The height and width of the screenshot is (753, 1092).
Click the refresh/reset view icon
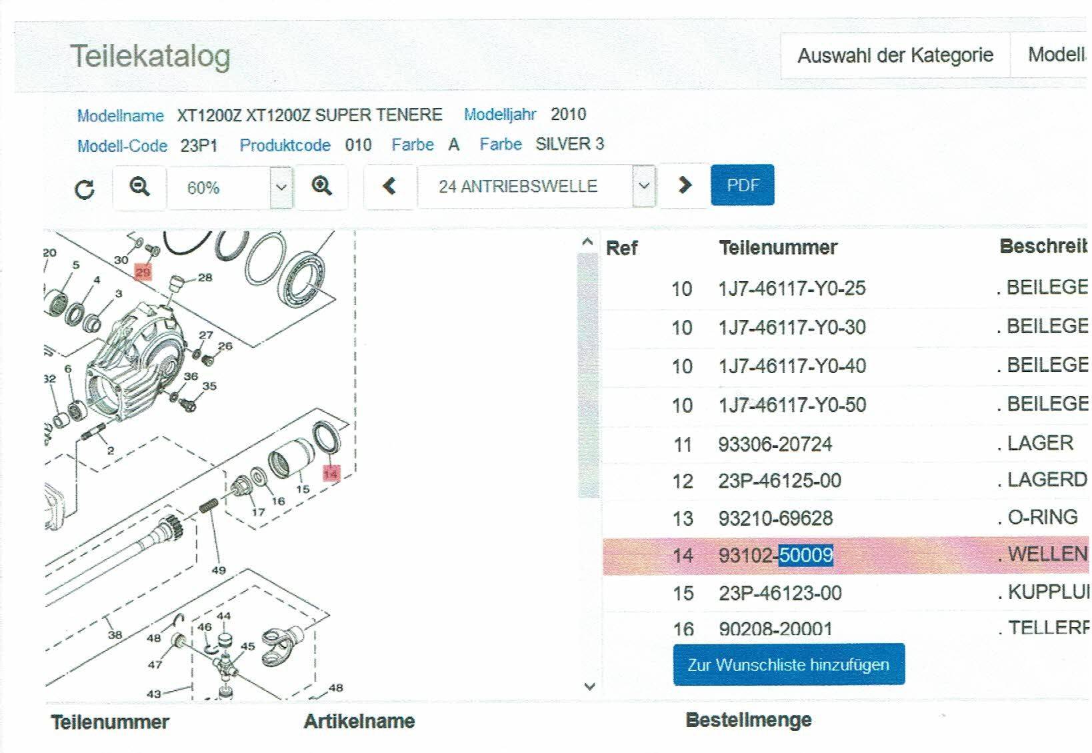85,189
